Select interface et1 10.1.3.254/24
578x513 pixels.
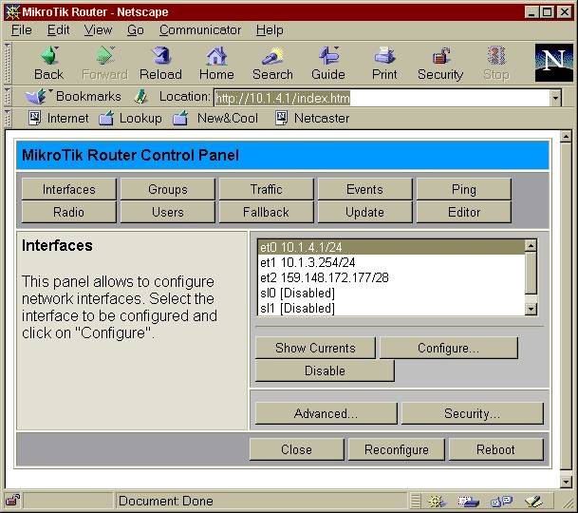pyautogui.click(x=391, y=262)
